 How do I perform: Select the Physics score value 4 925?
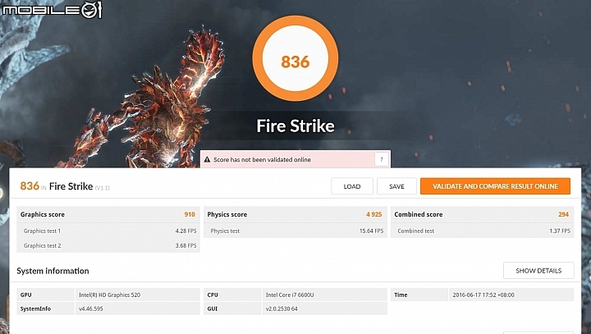click(374, 214)
